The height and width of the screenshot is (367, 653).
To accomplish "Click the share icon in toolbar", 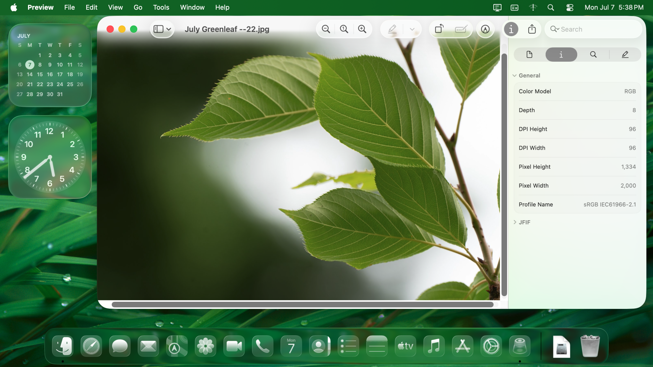I will coord(532,29).
